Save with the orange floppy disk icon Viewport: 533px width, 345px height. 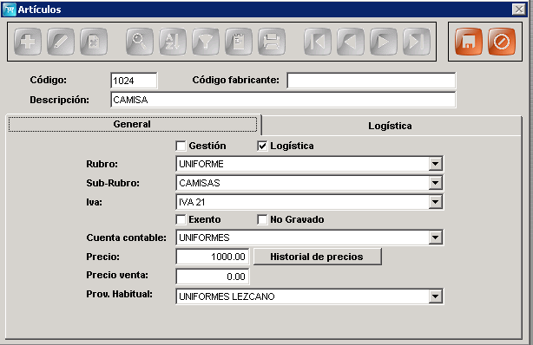(469, 42)
